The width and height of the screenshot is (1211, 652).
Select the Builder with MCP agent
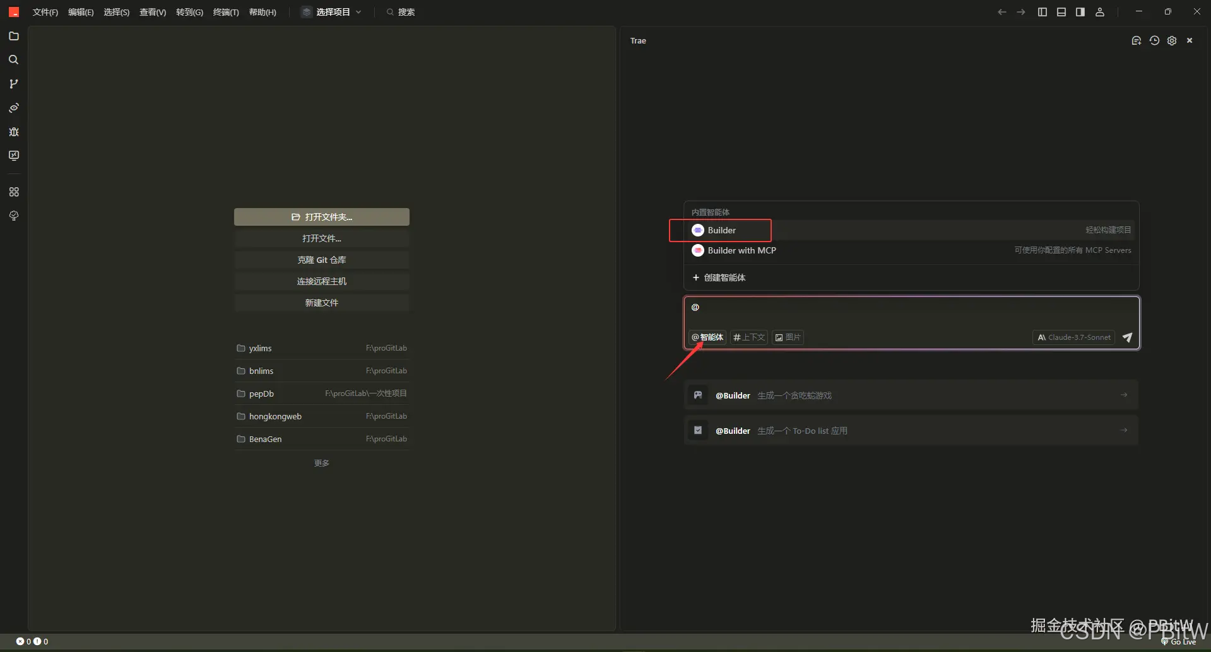pos(911,250)
